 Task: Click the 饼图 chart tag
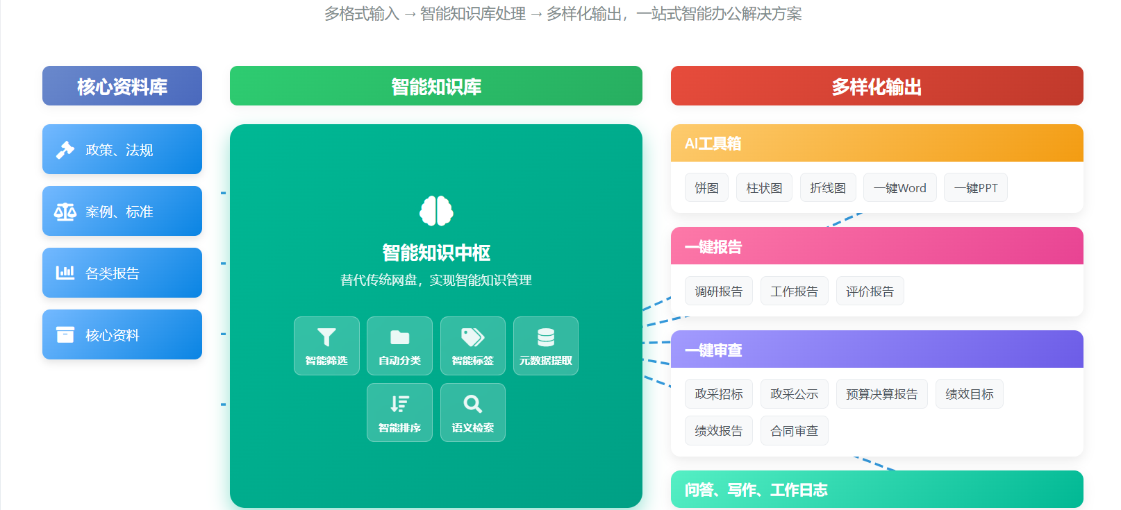706,188
